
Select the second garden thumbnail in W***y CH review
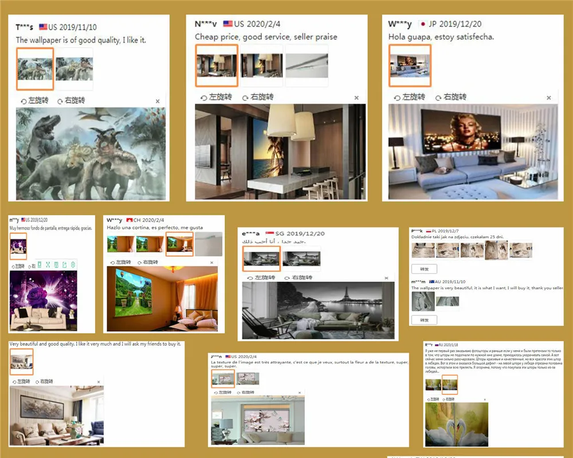click(150, 244)
